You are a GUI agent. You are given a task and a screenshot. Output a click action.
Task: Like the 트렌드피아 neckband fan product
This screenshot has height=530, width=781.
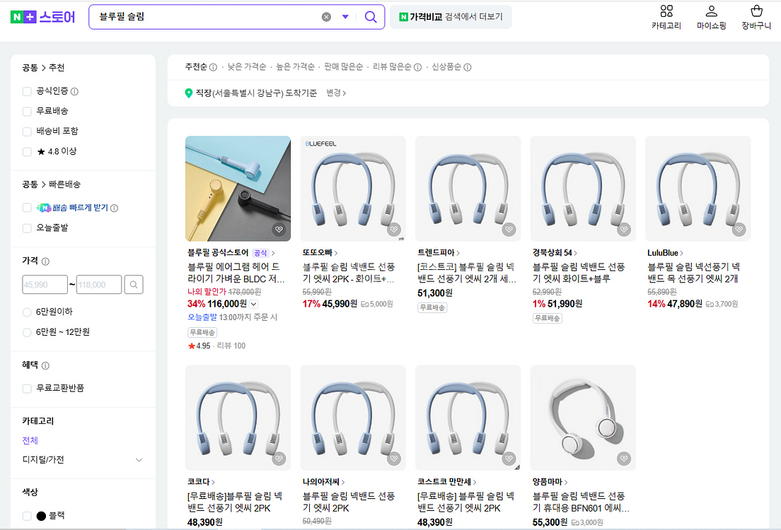point(509,230)
